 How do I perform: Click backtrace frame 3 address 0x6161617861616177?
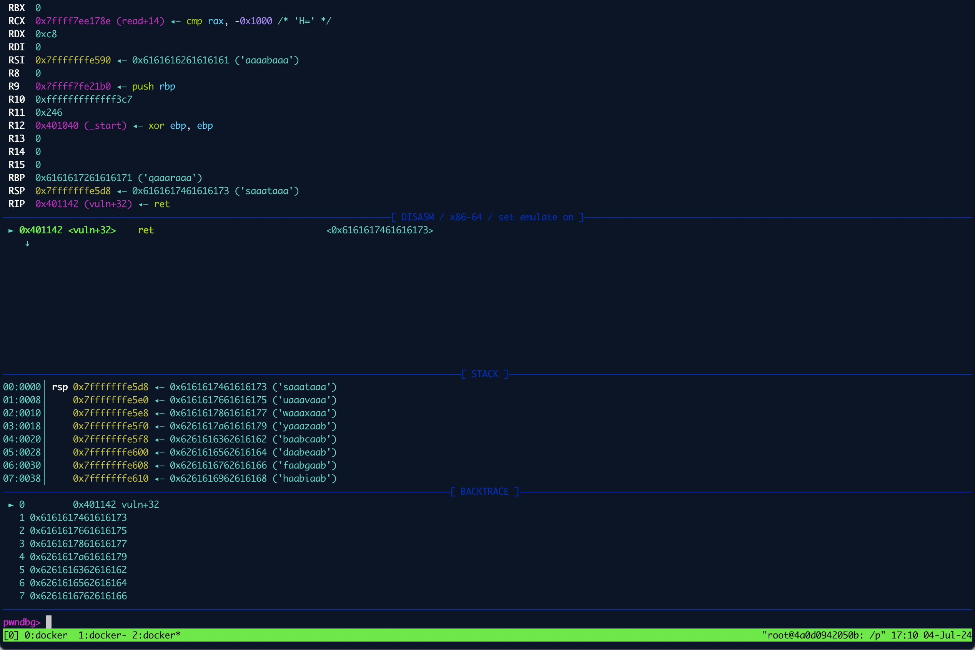tap(78, 544)
